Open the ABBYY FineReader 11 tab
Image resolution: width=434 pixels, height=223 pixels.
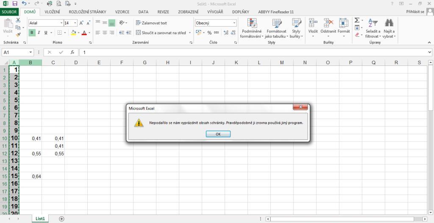pos(275,12)
